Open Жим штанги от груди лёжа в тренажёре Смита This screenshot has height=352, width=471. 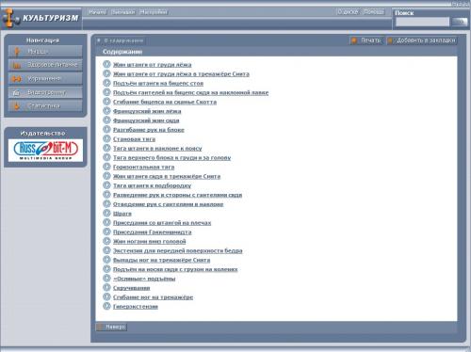(x=181, y=74)
